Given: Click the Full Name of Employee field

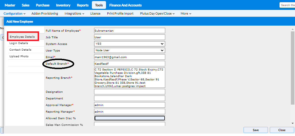Looking at the screenshot, I should point(130,31).
